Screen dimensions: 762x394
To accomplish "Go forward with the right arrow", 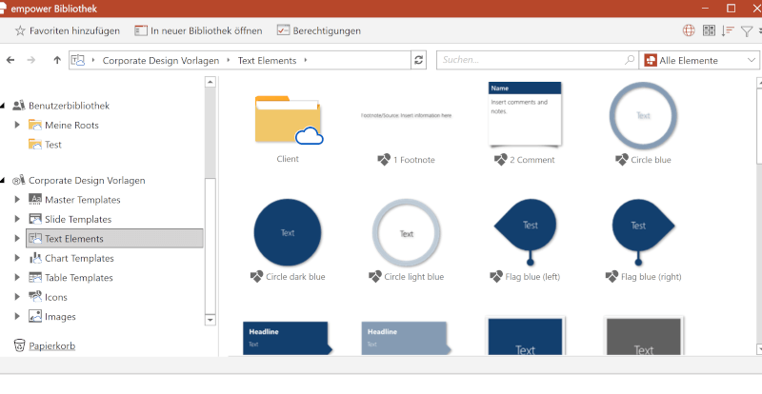I will (31, 60).
